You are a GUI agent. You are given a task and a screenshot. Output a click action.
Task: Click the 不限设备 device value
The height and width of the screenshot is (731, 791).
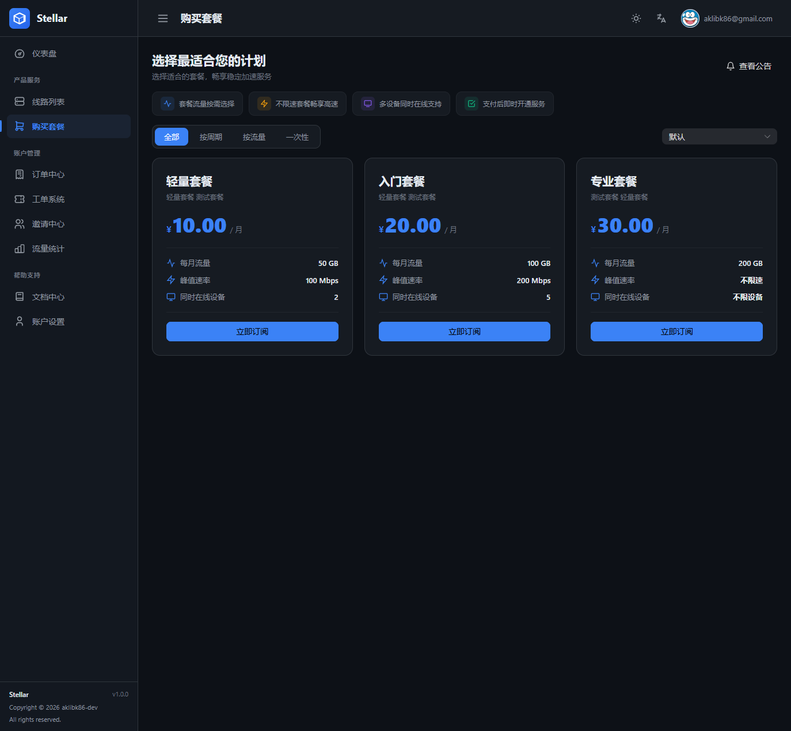coord(748,297)
